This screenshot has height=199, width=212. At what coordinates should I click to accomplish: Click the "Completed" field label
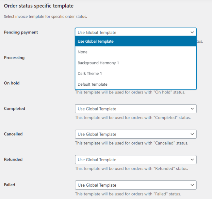pyautogui.click(x=14, y=108)
